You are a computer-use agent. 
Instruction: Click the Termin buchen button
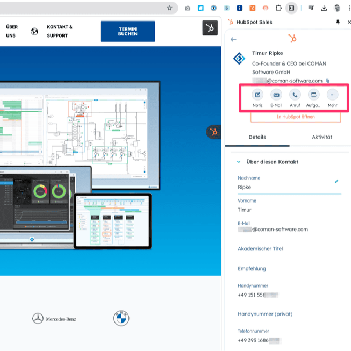click(127, 31)
